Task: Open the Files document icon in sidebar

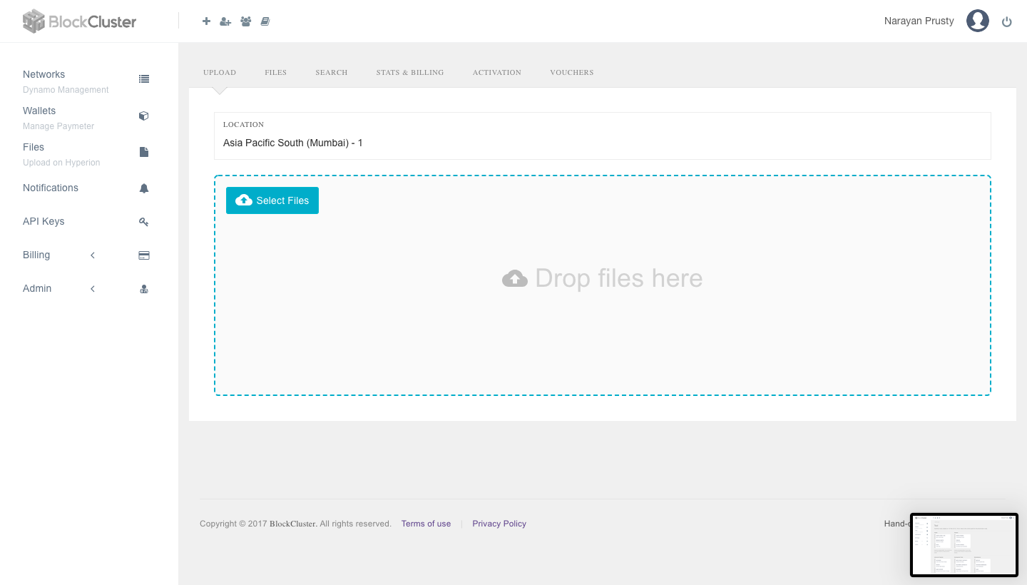Action: [143, 152]
